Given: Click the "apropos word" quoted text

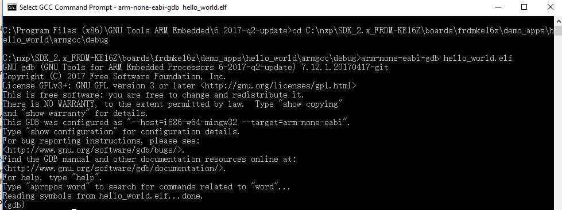Looking at the screenshot, I should (x=59, y=186).
